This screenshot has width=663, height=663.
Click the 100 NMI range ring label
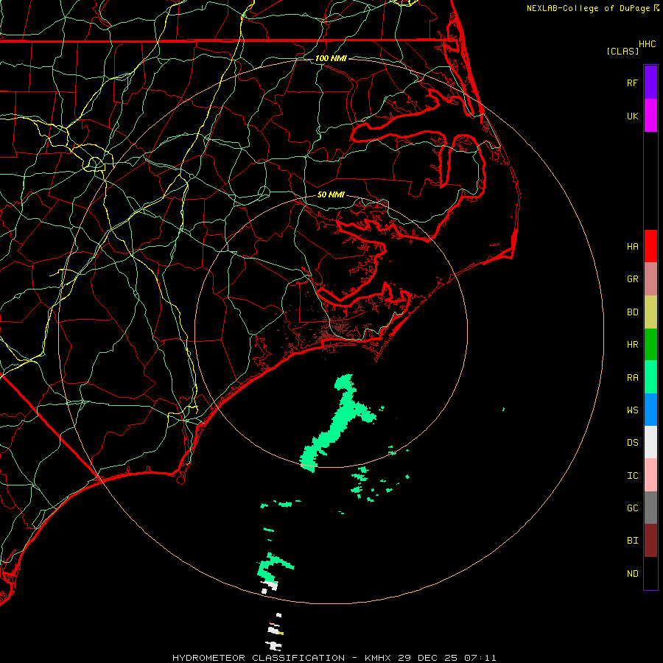[x=331, y=58]
